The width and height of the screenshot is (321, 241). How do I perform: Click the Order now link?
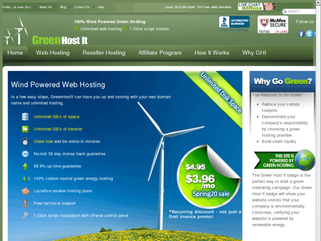point(43,142)
